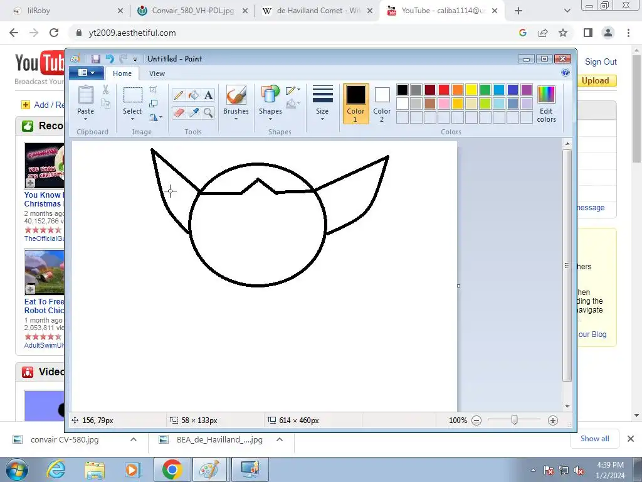Activate Color 2 button
The width and height of the screenshot is (642, 482).
pos(382,104)
